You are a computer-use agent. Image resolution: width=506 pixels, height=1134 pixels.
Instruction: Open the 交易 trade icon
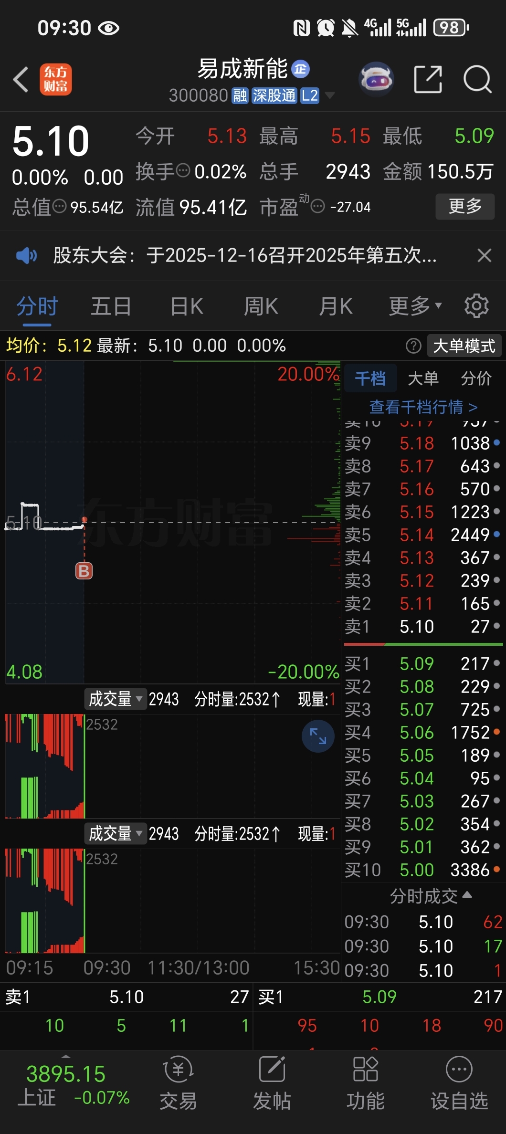click(178, 1083)
